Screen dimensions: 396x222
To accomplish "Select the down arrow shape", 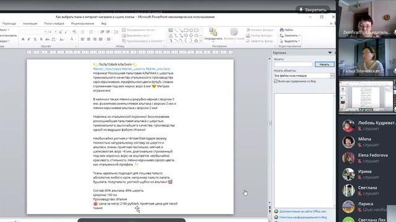I will tap(191, 36).
